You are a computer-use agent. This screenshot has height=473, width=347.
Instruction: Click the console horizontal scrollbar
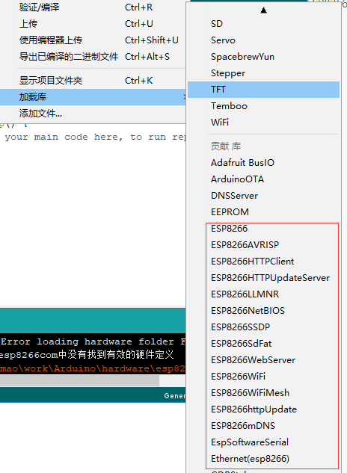click(x=79, y=380)
